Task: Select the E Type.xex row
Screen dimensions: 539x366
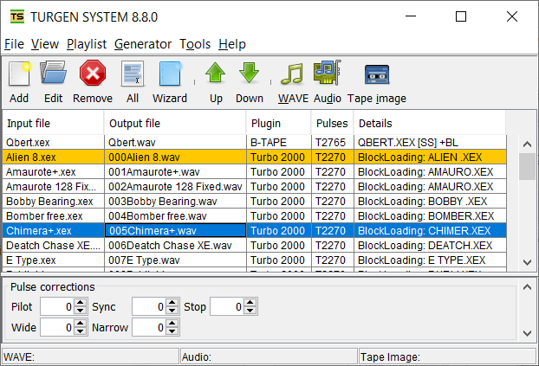Action: pyautogui.click(x=255, y=260)
